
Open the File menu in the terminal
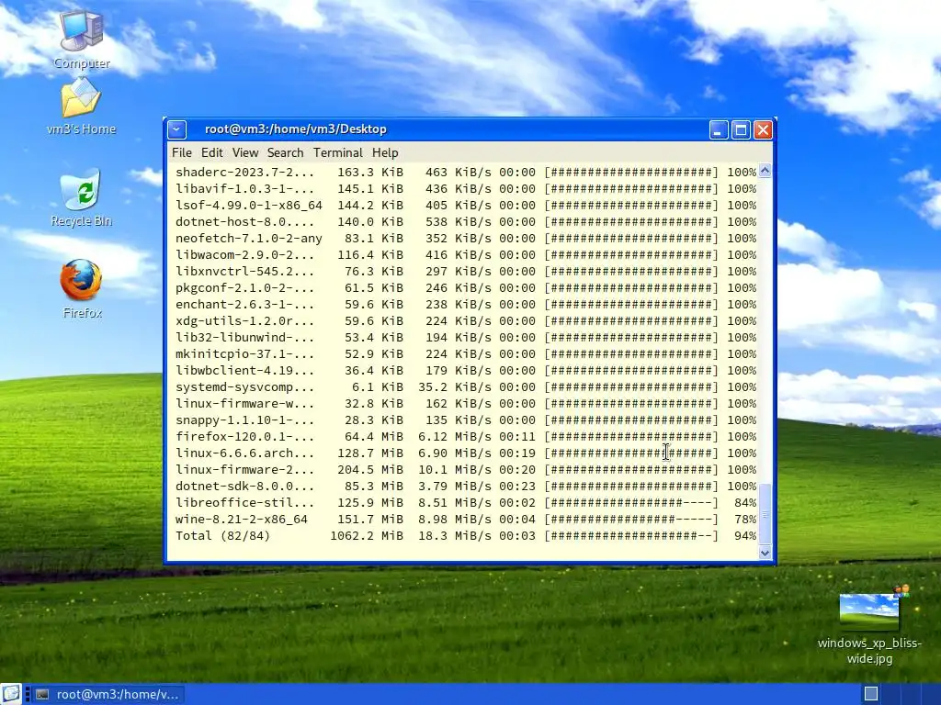pos(182,153)
